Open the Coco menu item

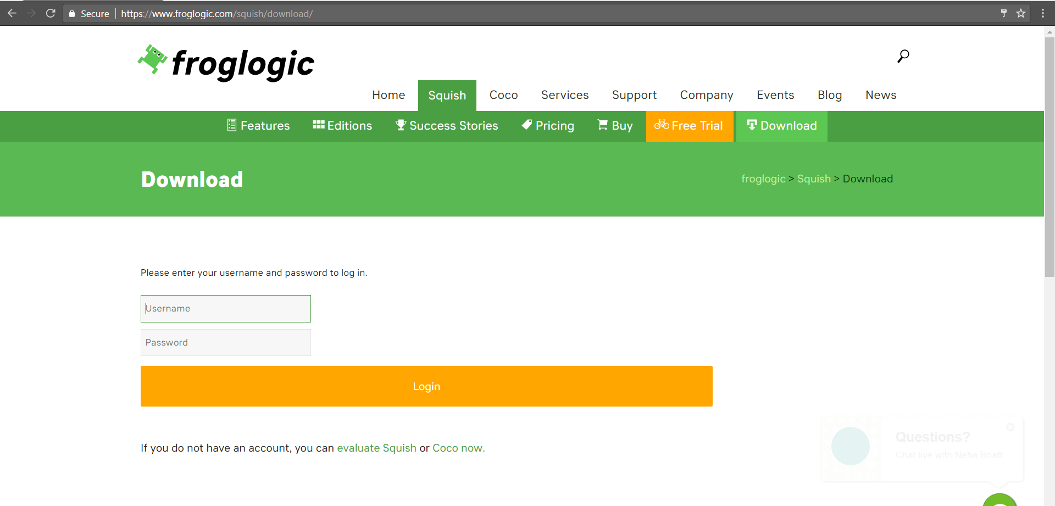click(504, 95)
